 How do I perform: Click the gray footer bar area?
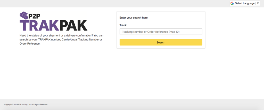click(132, 104)
